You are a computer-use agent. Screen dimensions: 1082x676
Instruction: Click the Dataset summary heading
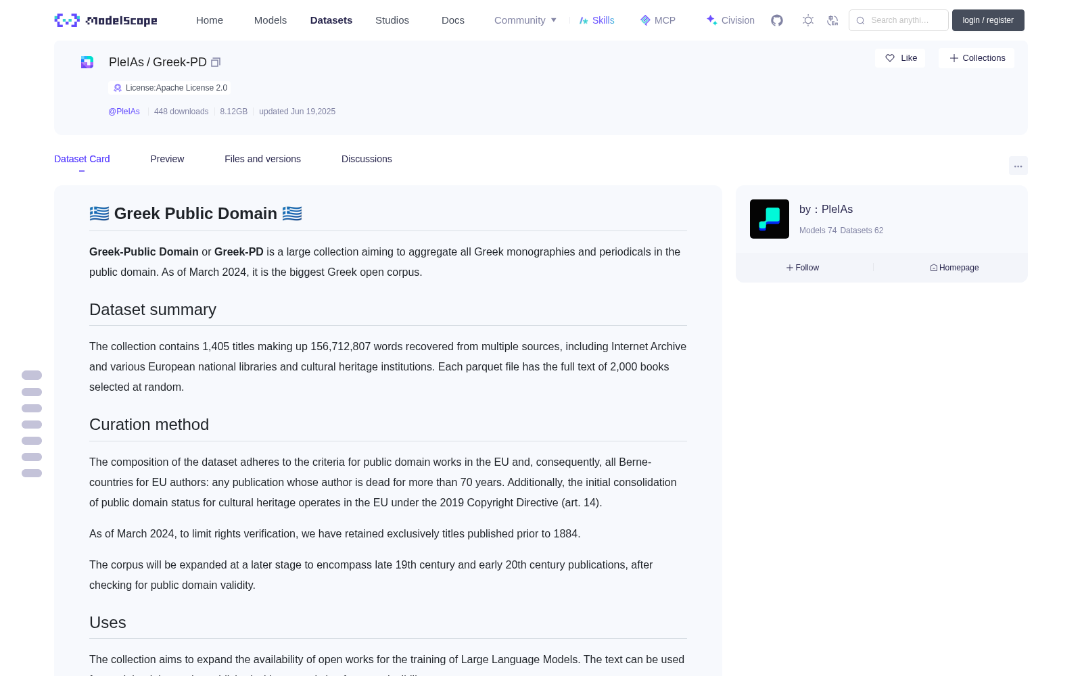153,310
